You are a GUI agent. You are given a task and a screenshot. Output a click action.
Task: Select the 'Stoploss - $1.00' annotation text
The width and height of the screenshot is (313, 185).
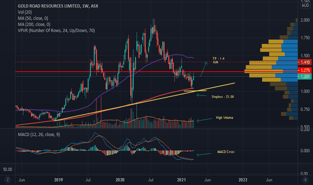[223, 97]
